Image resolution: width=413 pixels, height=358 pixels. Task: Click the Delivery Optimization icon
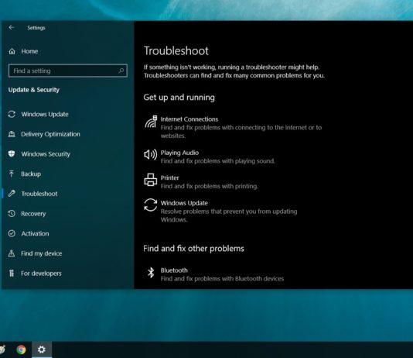pos(12,134)
